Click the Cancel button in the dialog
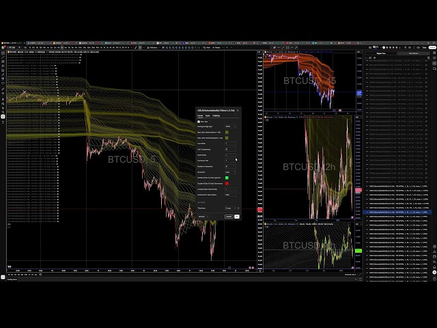This screenshot has width=437, height=328. 229,217
